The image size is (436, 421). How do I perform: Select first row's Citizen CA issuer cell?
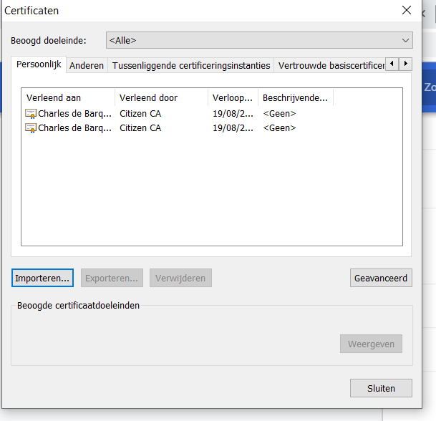(x=140, y=113)
